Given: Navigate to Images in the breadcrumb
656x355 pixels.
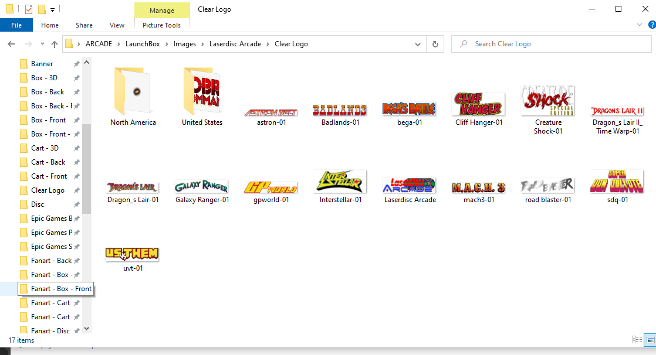Looking at the screenshot, I should 184,44.
